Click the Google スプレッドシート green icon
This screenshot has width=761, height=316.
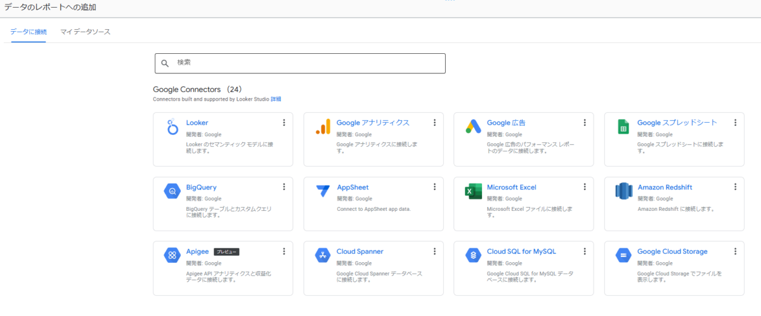coord(623,127)
